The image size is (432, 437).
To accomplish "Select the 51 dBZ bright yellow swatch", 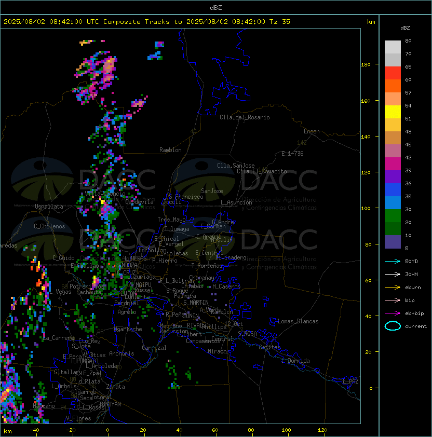I will pos(393,112).
